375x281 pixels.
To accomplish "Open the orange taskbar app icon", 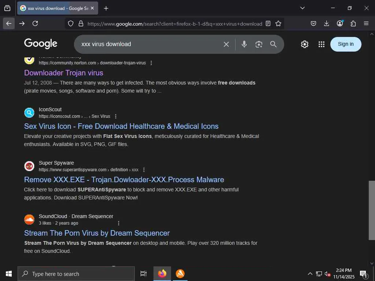I will click(180, 274).
